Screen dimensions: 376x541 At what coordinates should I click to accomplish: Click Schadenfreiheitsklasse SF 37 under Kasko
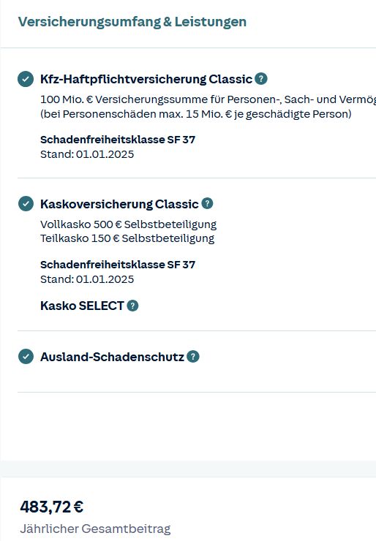point(118,265)
